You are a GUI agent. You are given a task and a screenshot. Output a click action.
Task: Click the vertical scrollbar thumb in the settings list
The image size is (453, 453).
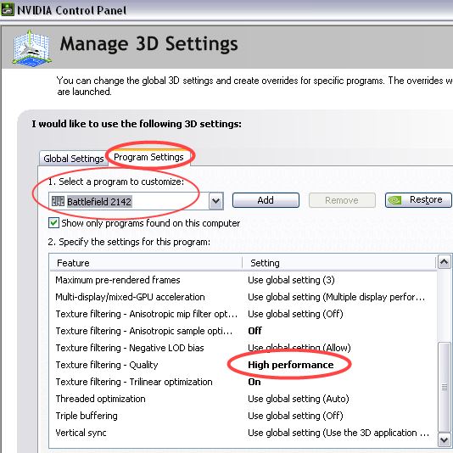pyautogui.click(x=444, y=387)
